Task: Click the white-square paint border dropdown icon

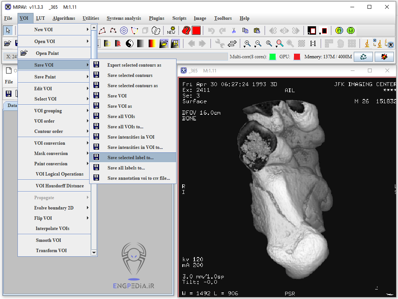Action: pyautogui.click(x=311, y=31)
